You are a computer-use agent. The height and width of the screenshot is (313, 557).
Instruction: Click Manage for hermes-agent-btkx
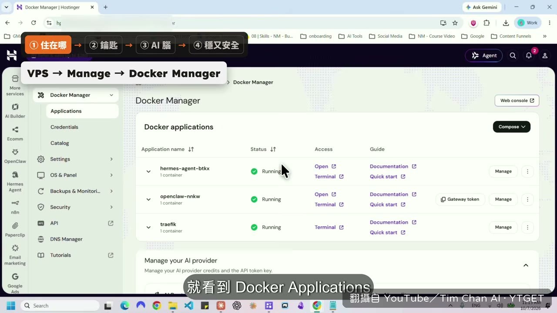(x=503, y=171)
